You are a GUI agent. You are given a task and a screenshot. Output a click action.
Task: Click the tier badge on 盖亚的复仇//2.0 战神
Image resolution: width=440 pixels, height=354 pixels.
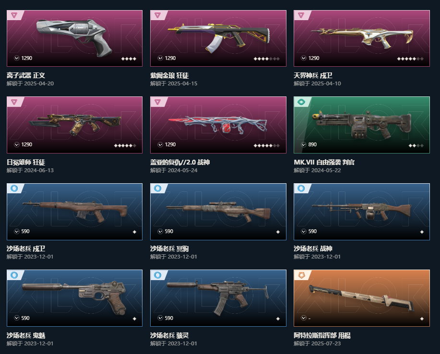pyautogui.click(x=158, y=102)
